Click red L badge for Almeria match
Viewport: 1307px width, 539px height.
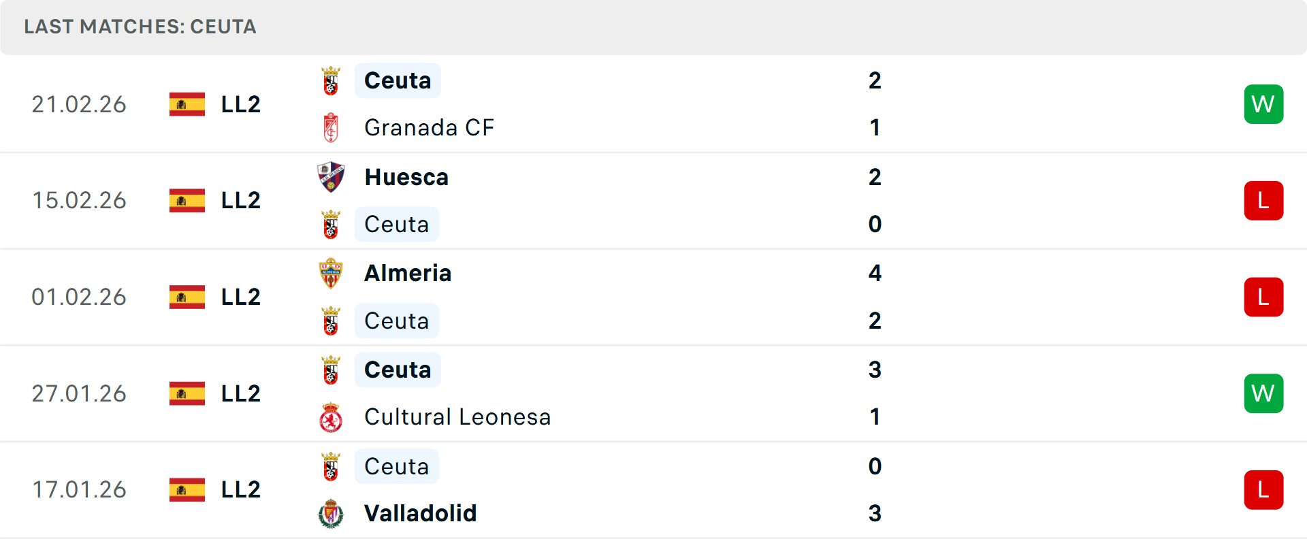1263,297
